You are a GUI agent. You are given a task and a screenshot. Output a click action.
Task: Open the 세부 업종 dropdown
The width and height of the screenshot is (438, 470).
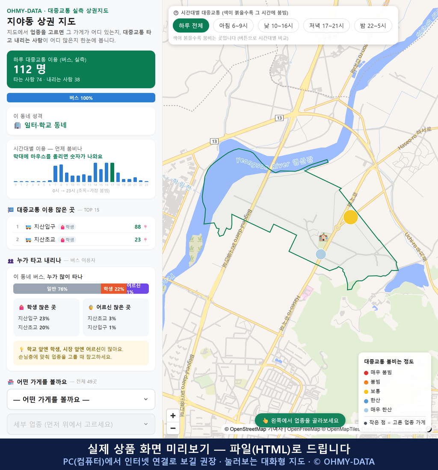point(81,424)
